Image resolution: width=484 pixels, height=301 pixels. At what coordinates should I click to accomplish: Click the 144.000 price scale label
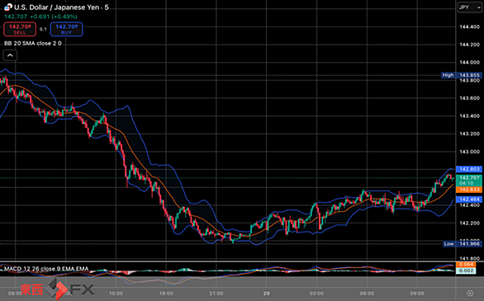[469, 62]
